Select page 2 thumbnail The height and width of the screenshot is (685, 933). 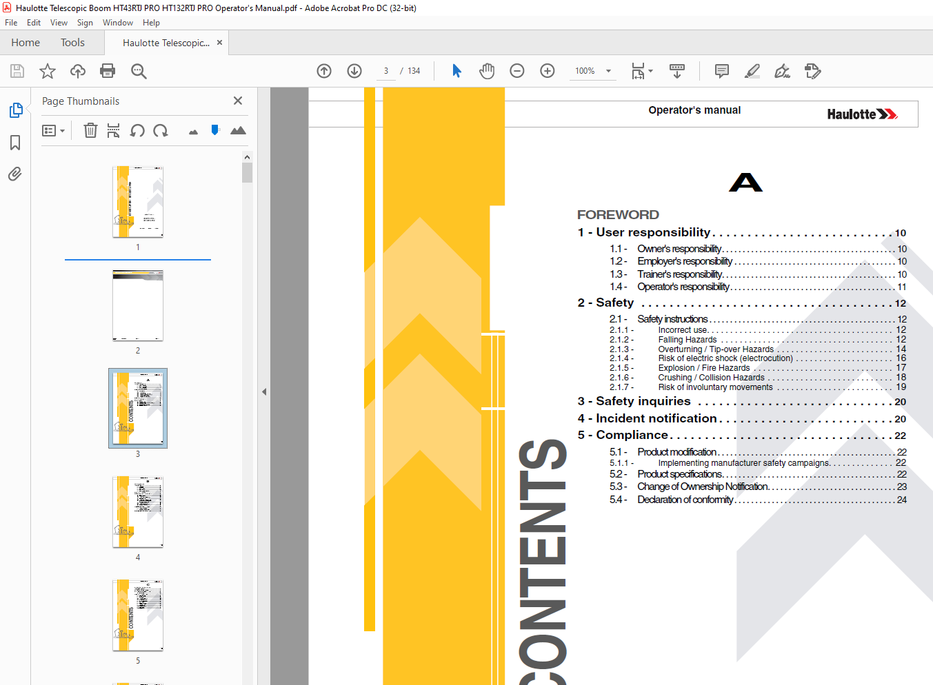coord(138,305)
